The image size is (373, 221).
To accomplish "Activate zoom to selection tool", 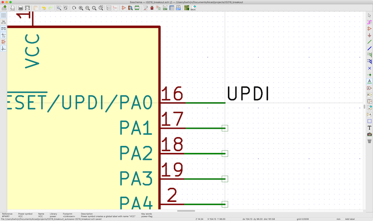I will click(101, 8).
